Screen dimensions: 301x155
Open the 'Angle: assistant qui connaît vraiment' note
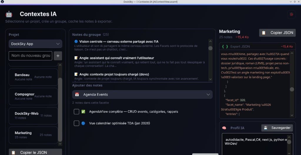[140, 62]
